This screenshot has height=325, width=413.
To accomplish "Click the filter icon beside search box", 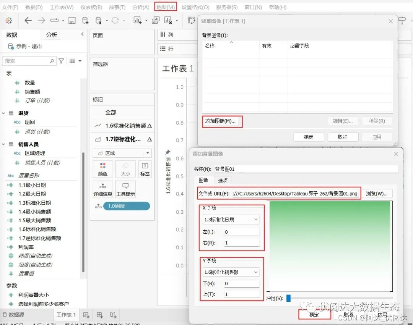I will (x=61, y=61).
